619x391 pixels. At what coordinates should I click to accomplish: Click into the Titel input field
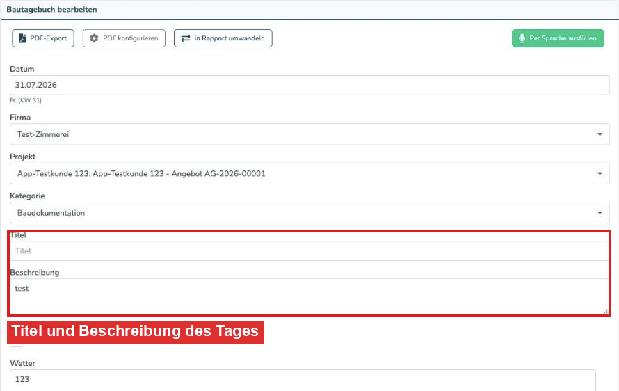(309, 250)
